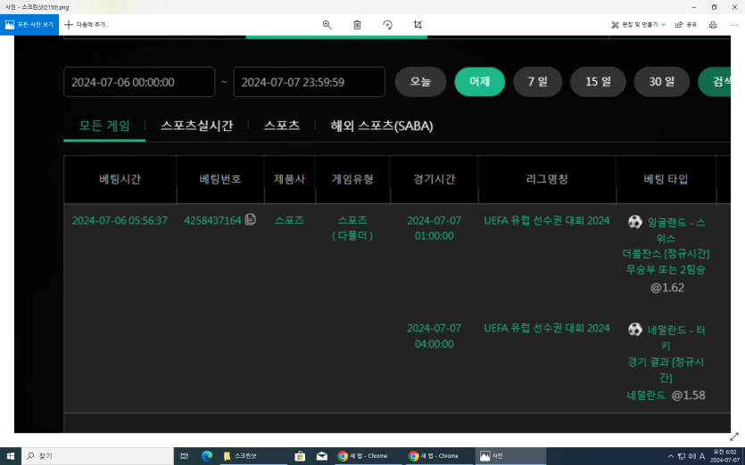The width and height of the screenshot is (745, 465).
Task: Click bet number 4258437164 text
Action: point(212,221)
